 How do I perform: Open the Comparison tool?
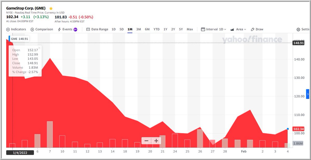pos(42,29)
